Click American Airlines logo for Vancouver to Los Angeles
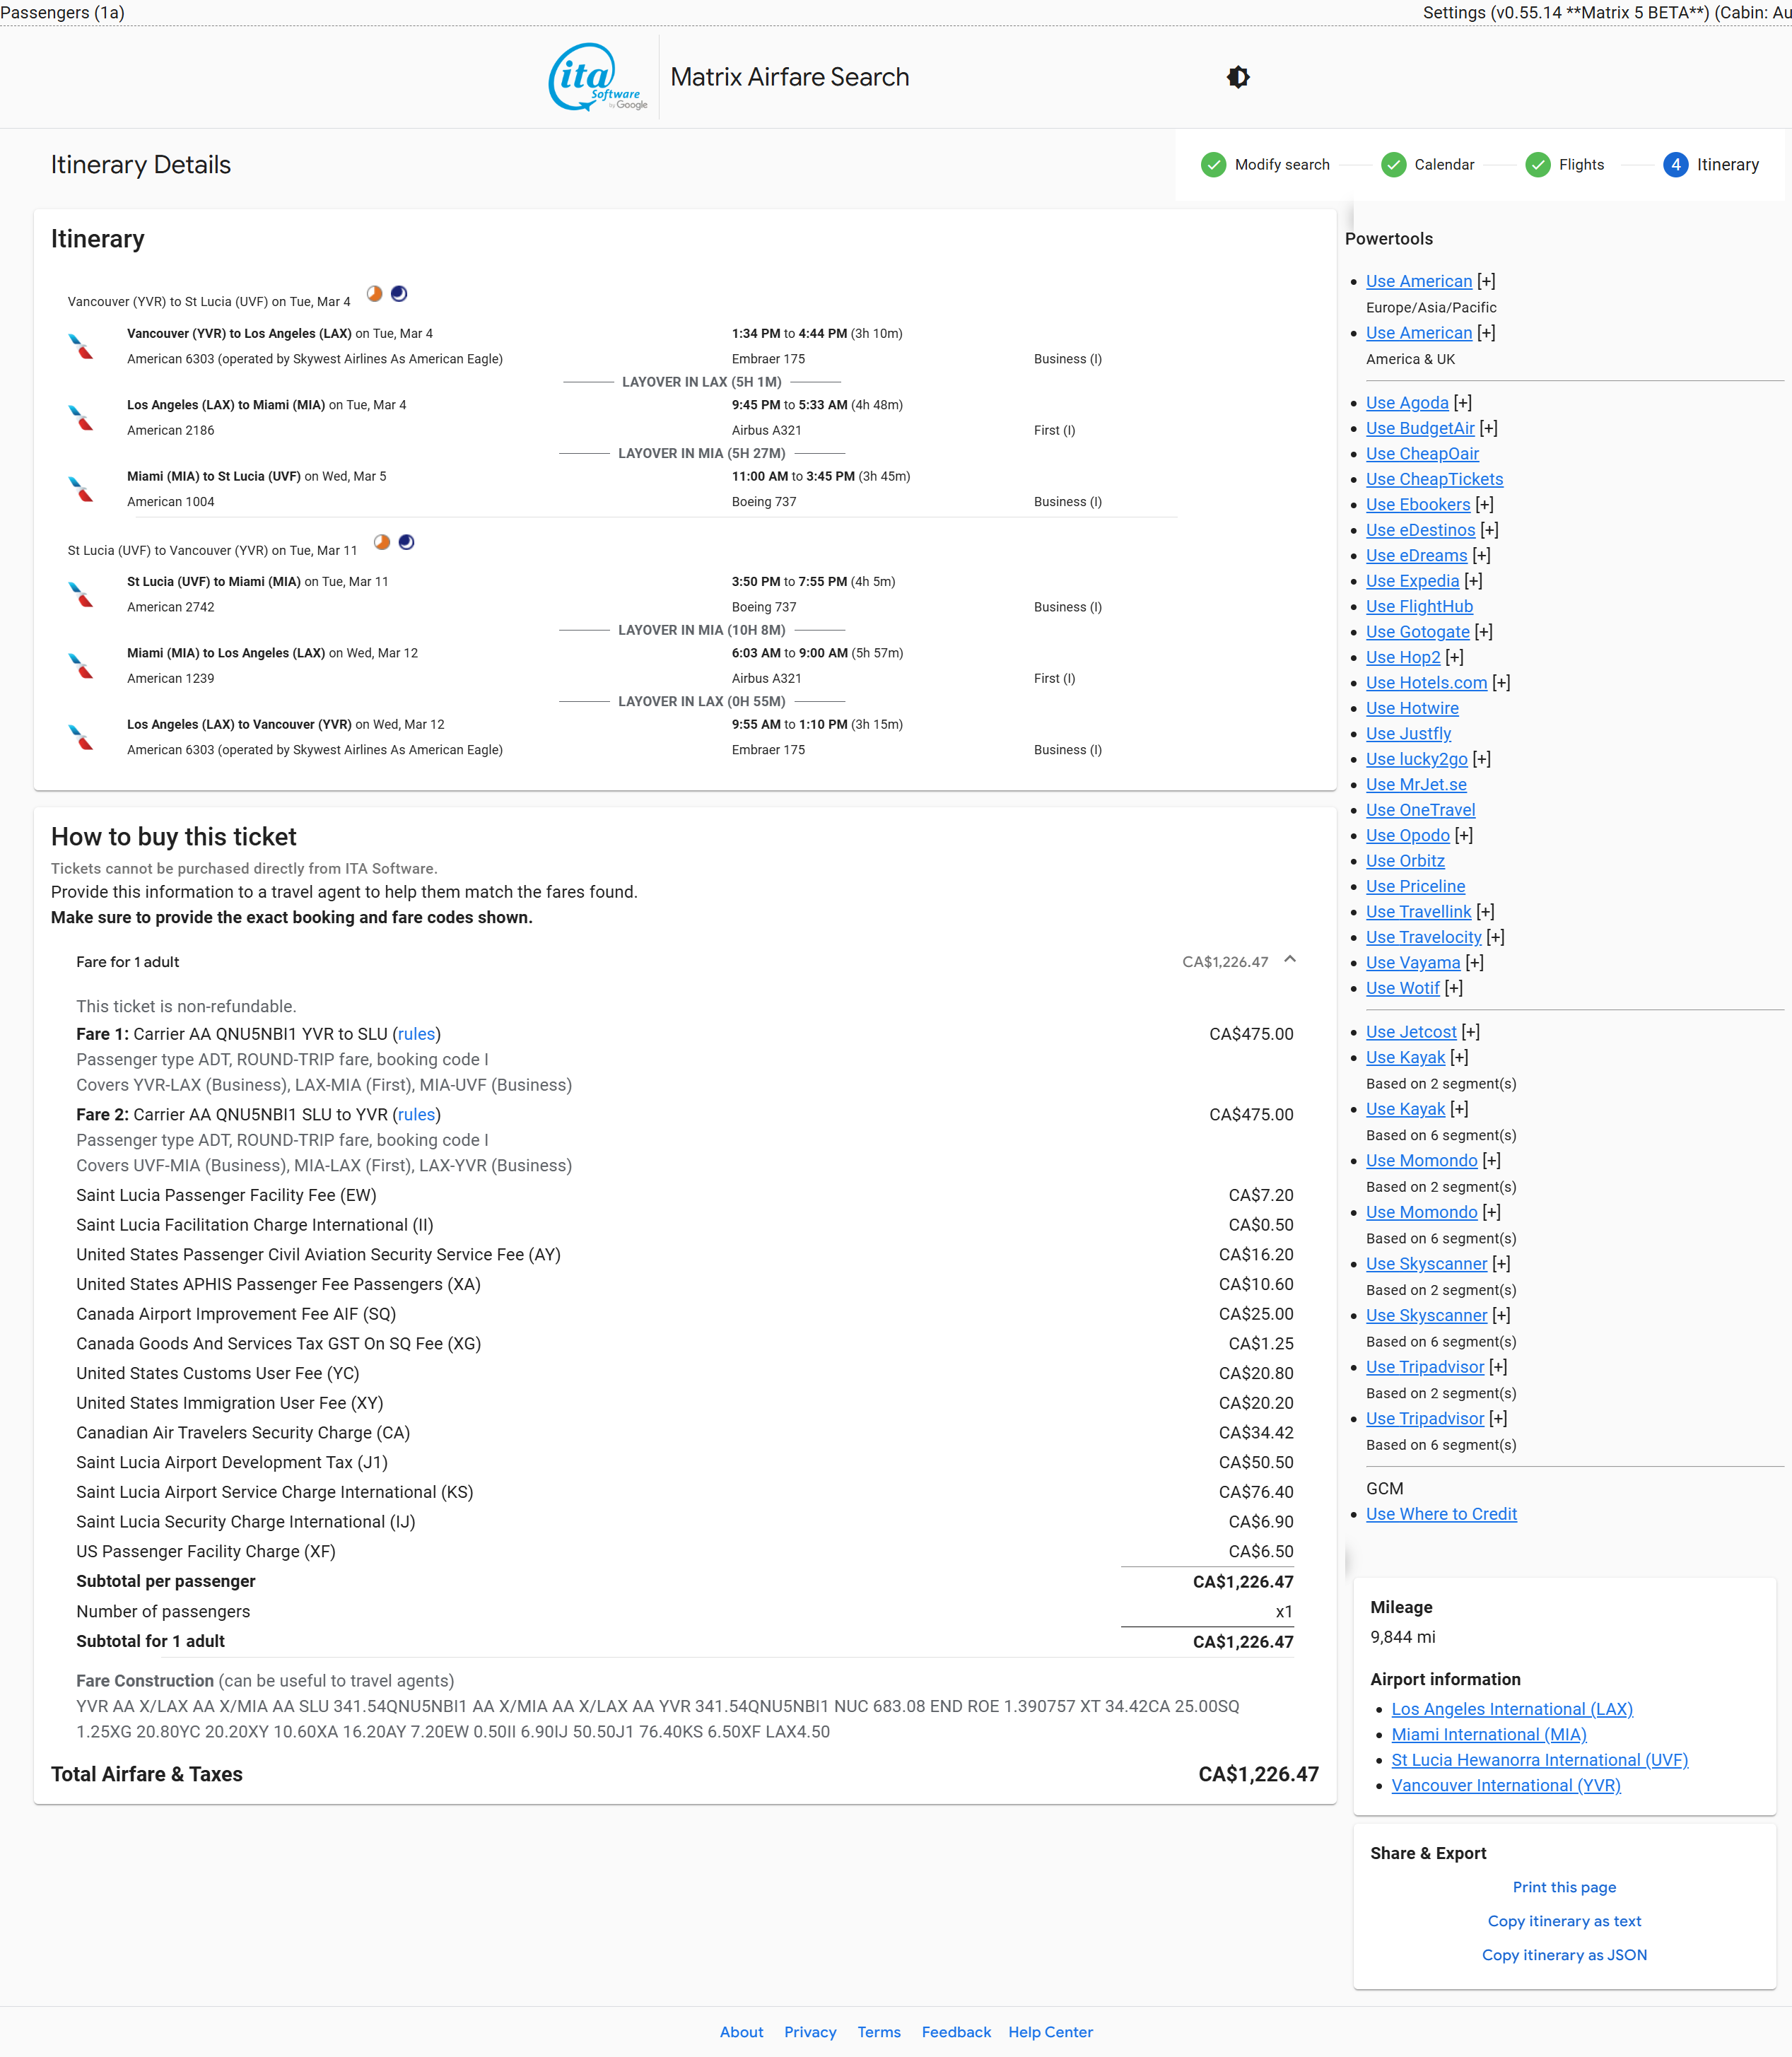 tap(81, 346)
